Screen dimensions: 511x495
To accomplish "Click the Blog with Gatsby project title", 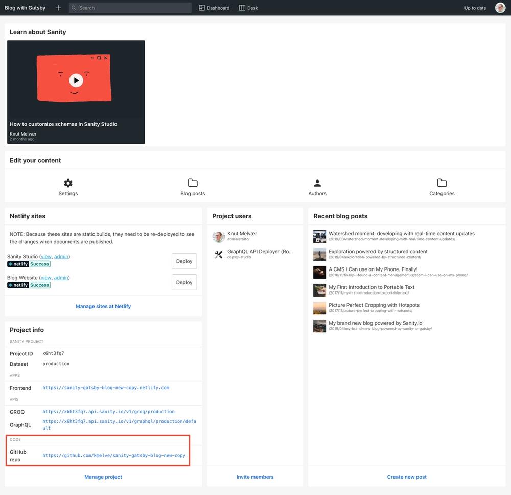I will pyautogui.click(x=25, y=8).
